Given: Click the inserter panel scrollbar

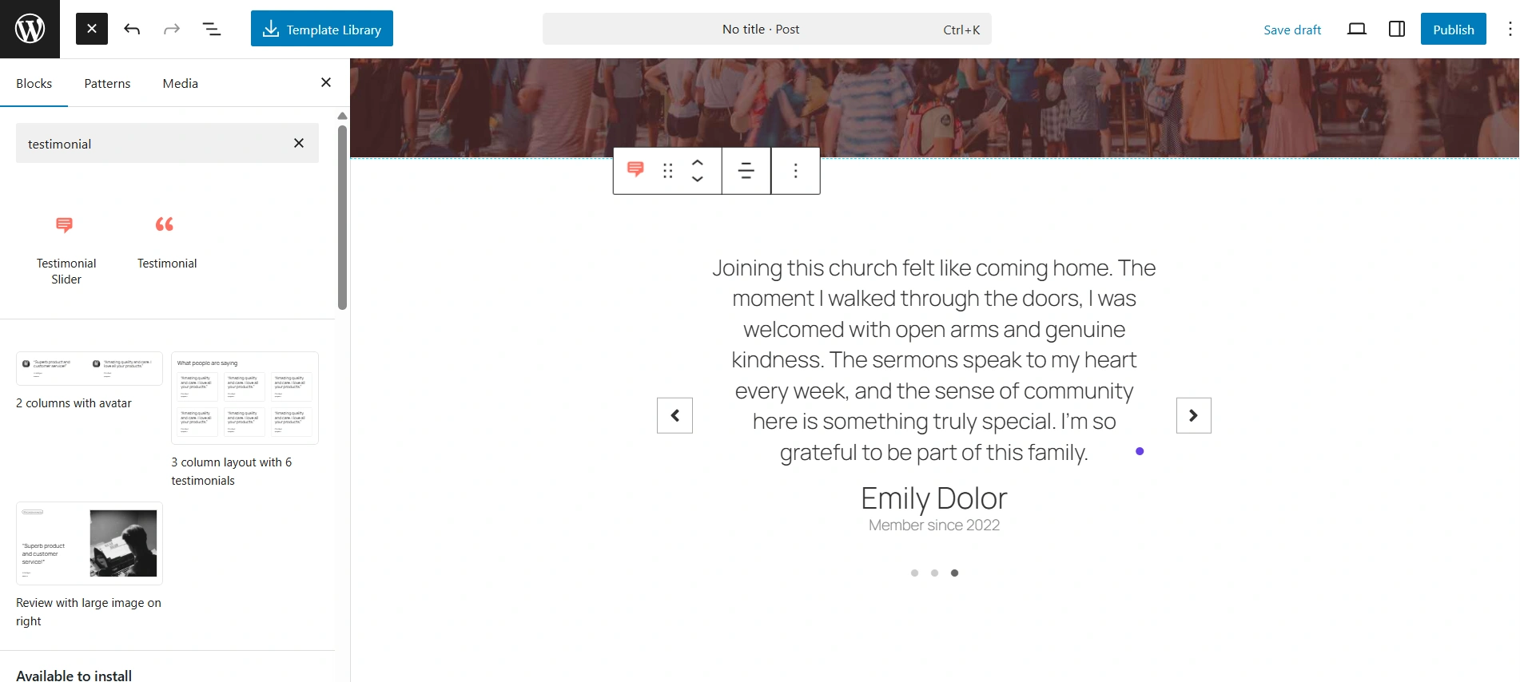Looking at the screenshot, I should click(x=343, y=217).
